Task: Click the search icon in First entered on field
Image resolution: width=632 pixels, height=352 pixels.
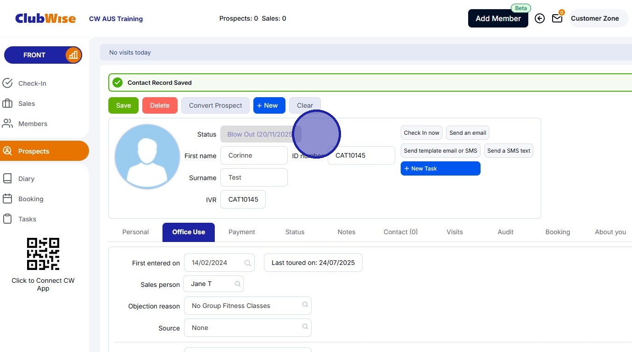Action: pos(248,263)
